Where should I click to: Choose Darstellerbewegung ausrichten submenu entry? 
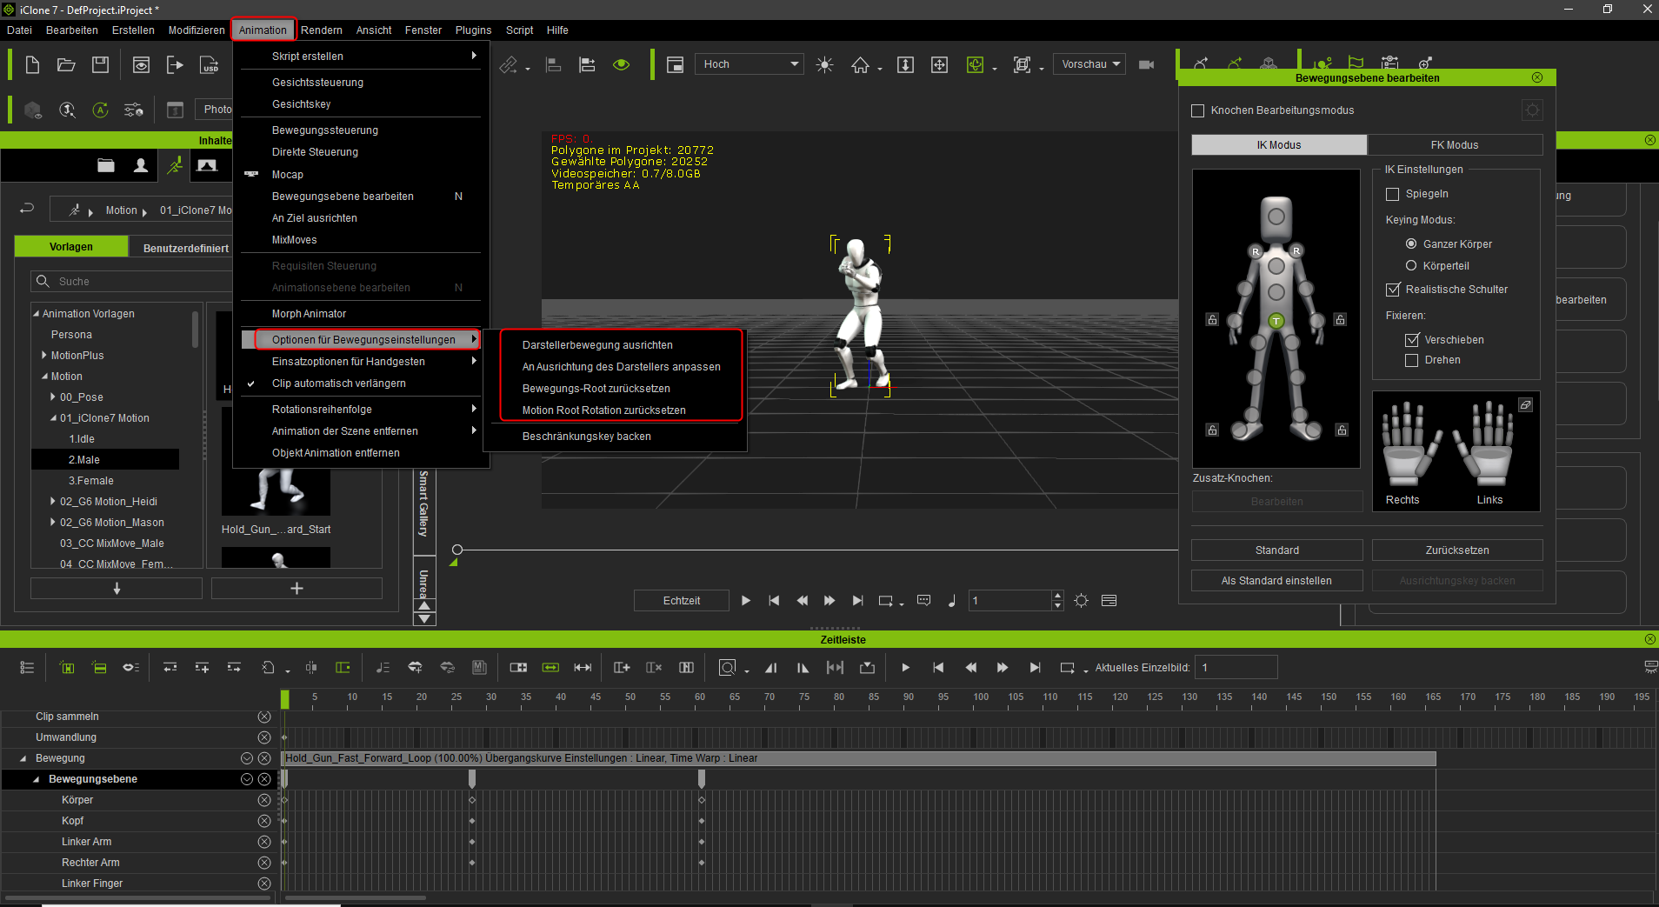pyautogui.click(x=597, y=345)
